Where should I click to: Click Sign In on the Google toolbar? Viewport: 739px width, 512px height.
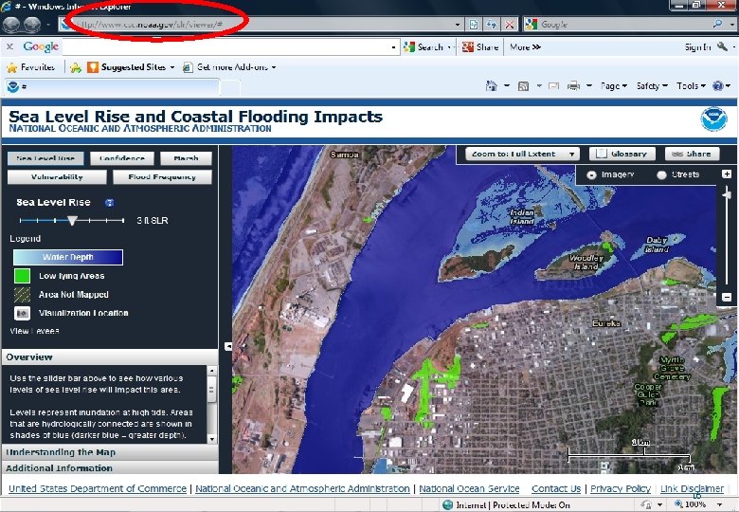(697, 46)
